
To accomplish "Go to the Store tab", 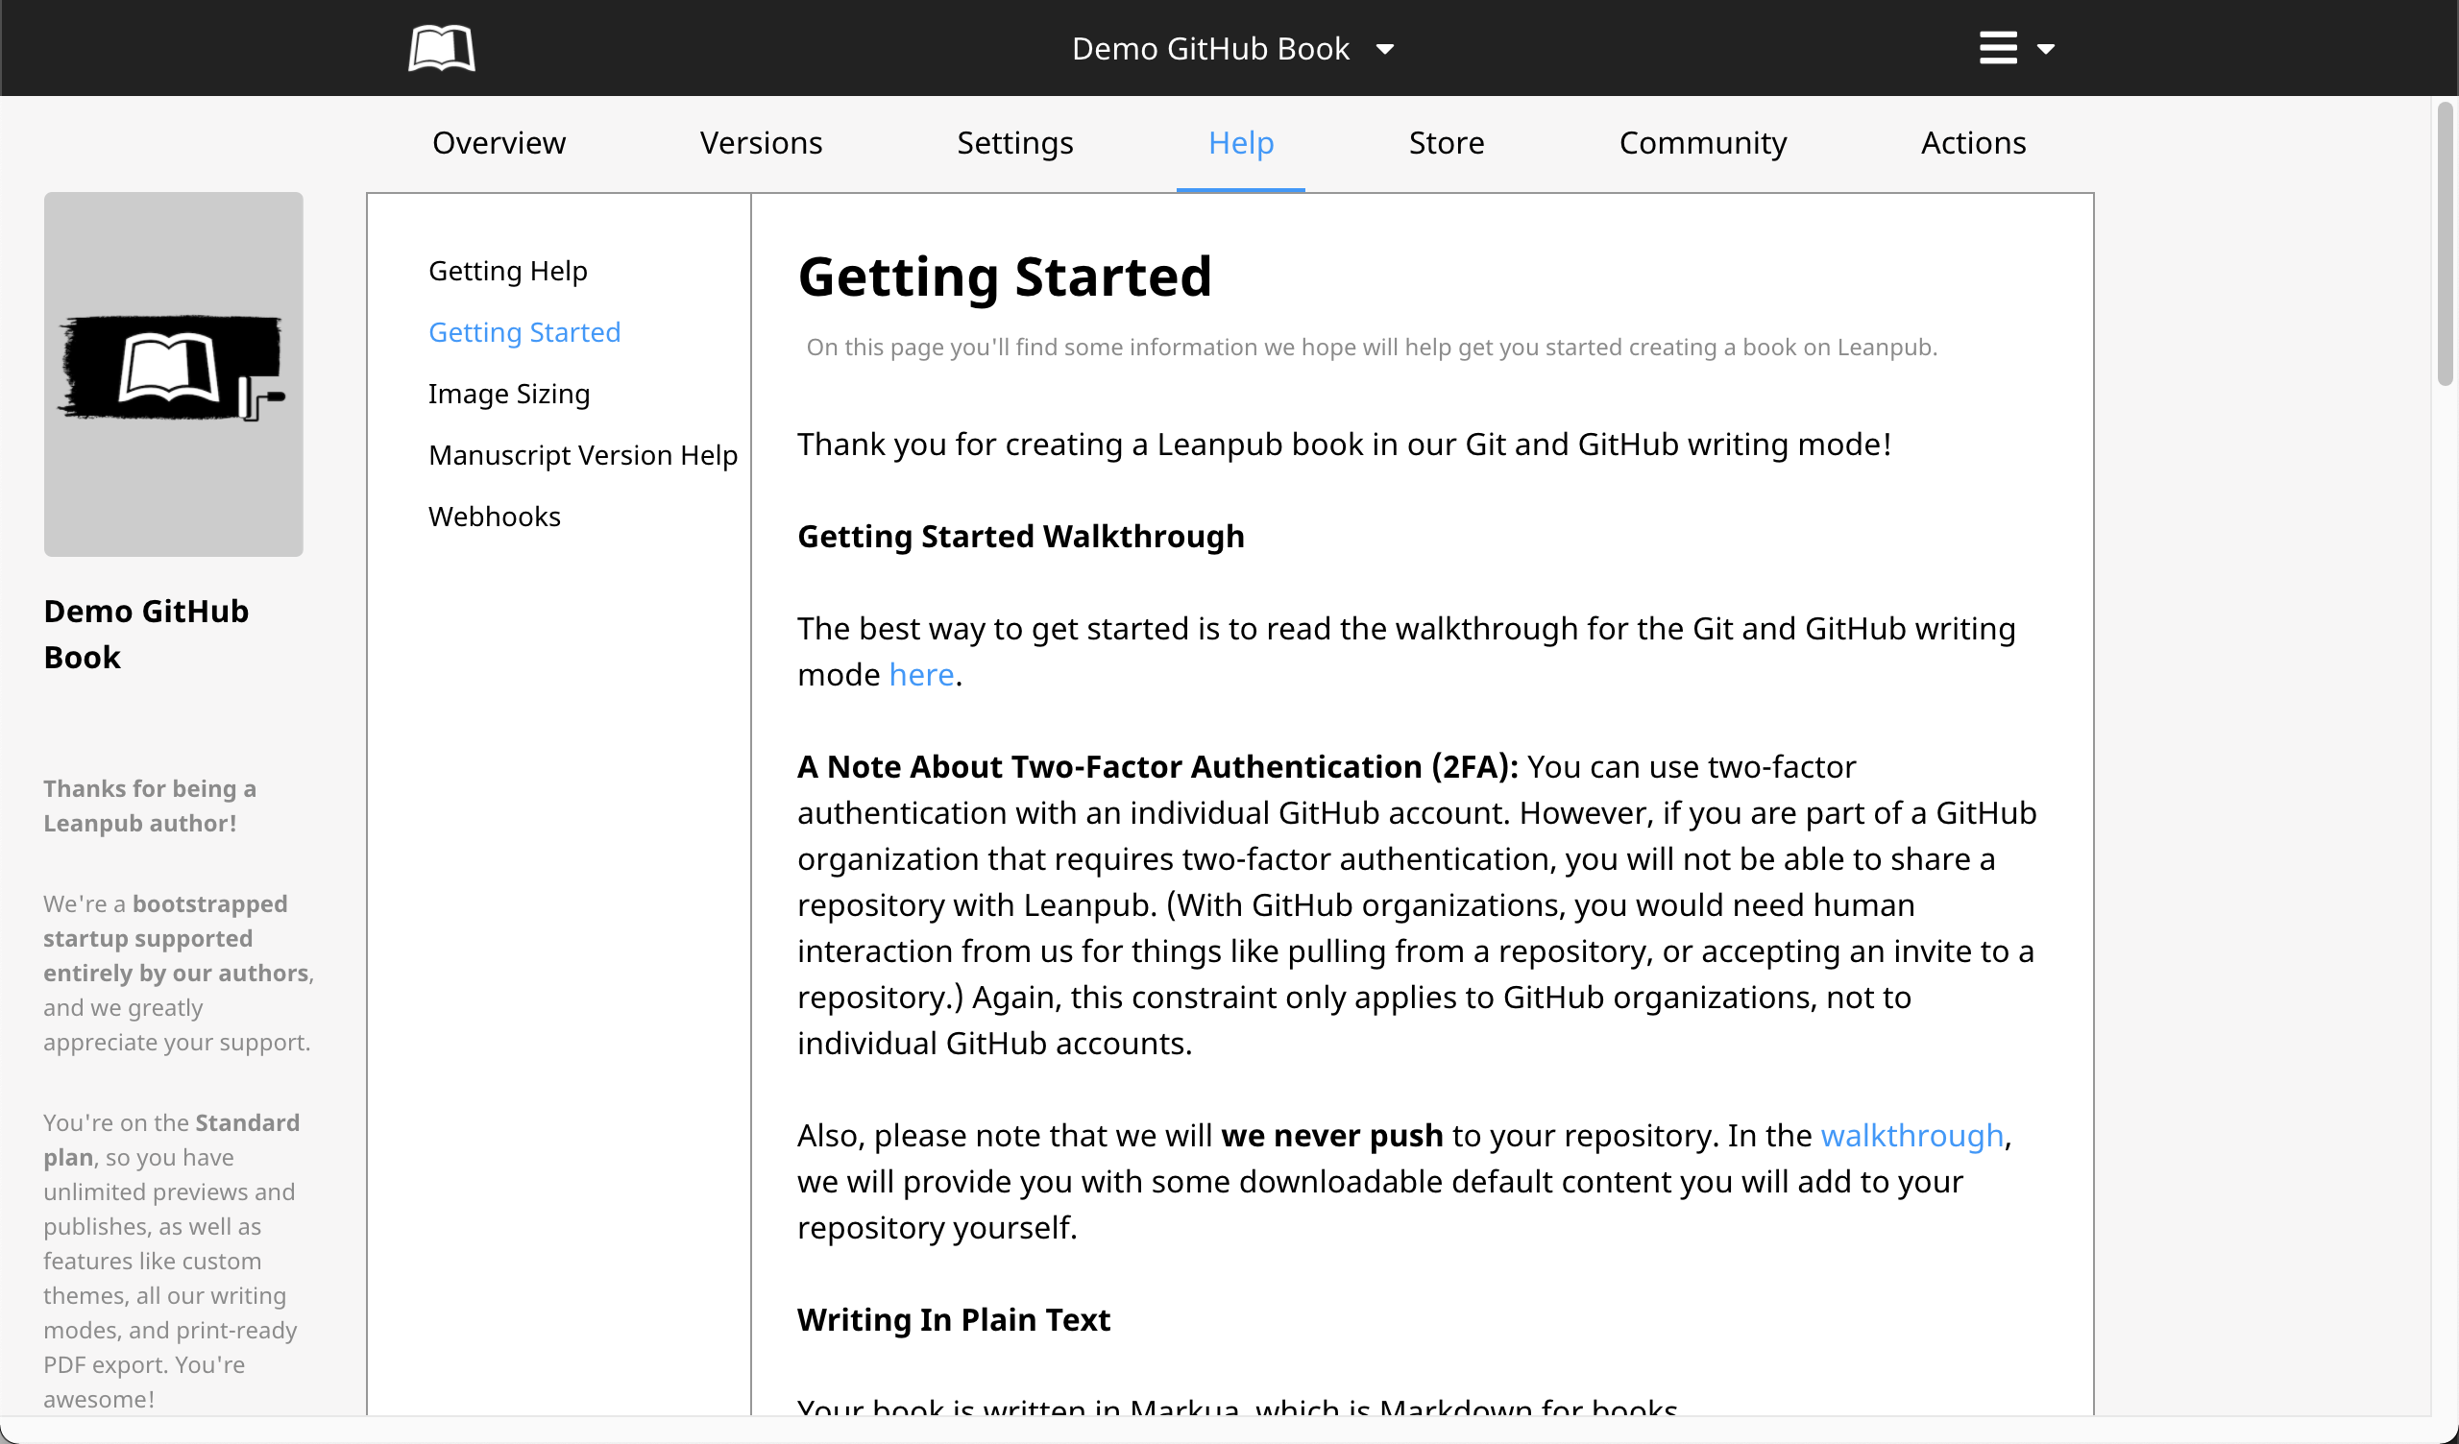I will (1447, 142).
